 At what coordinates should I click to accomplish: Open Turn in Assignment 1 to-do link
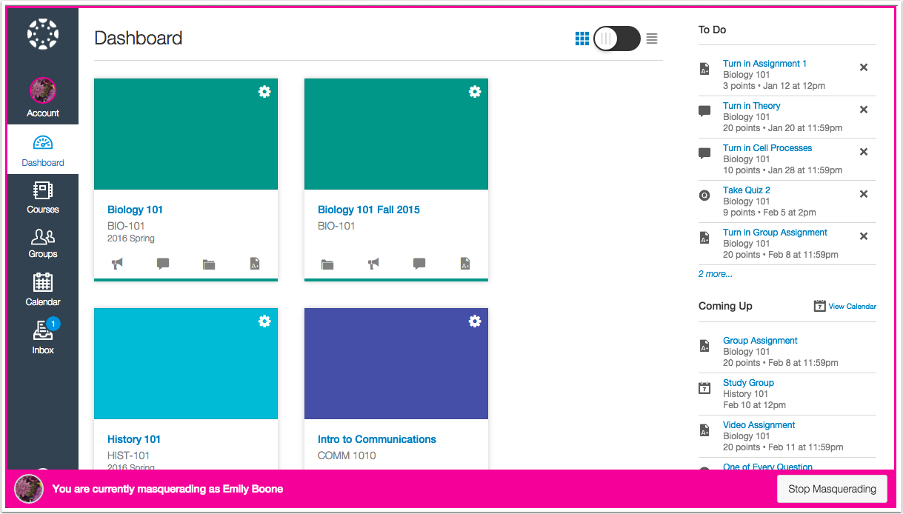coord(764,64)
